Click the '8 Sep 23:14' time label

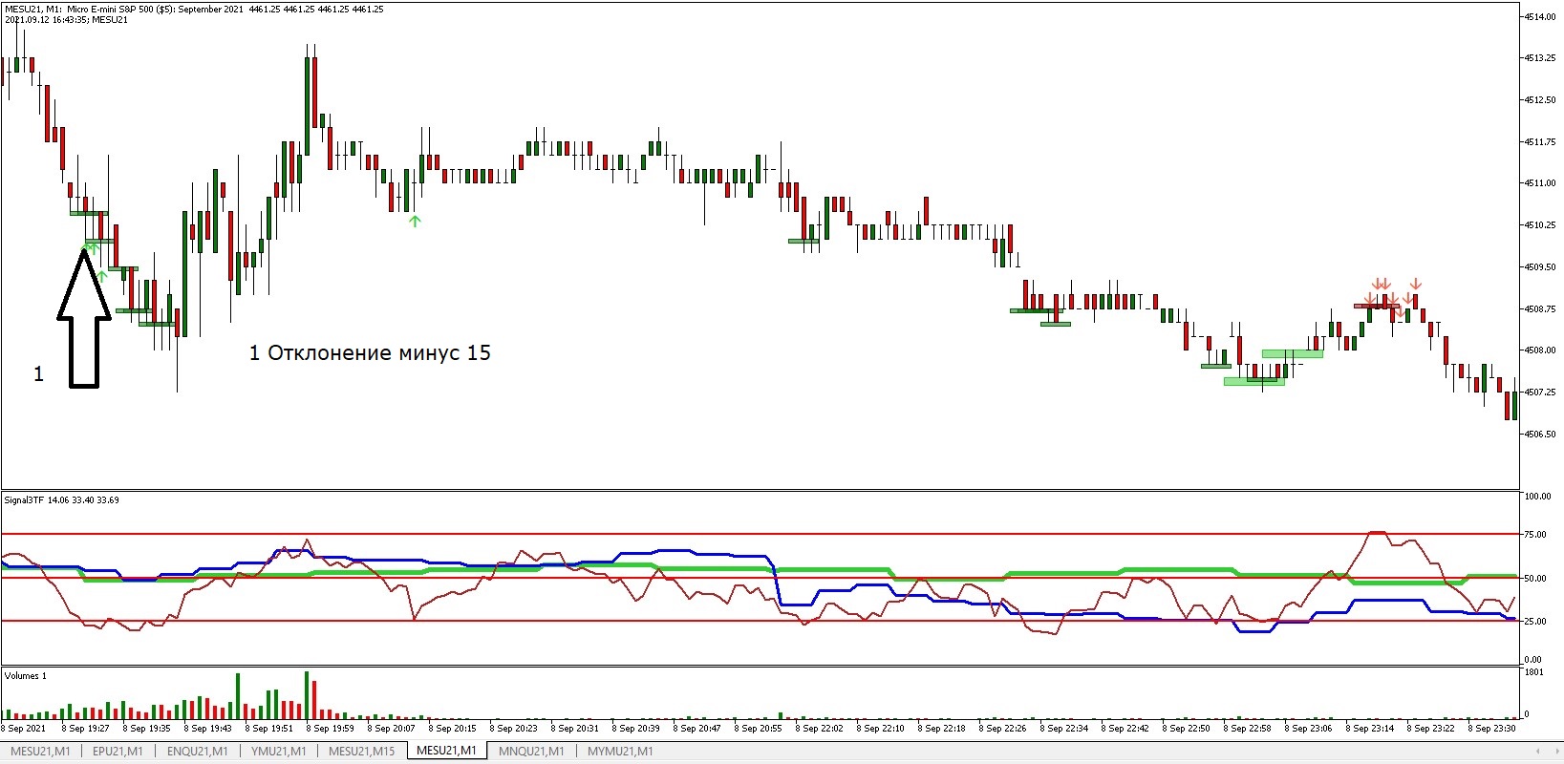[x=1370, y=729]
